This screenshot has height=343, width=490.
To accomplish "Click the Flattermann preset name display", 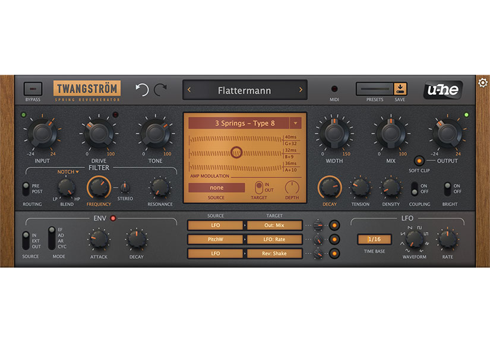I will point(245,90).
